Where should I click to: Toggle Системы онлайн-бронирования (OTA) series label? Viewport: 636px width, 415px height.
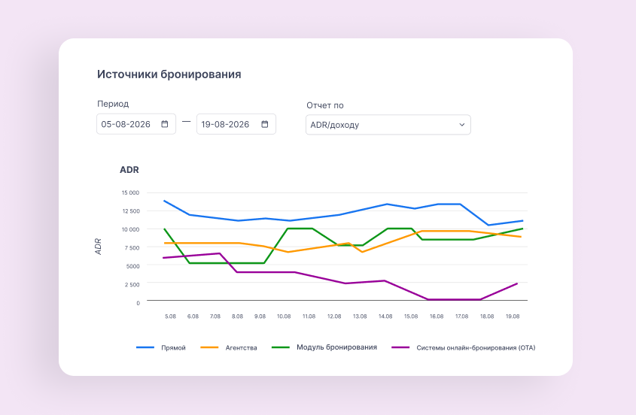(476, 348)
